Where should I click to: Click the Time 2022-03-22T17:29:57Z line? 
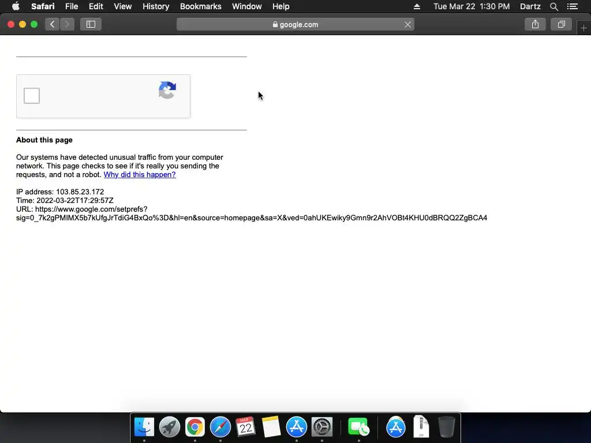[65, 200]
